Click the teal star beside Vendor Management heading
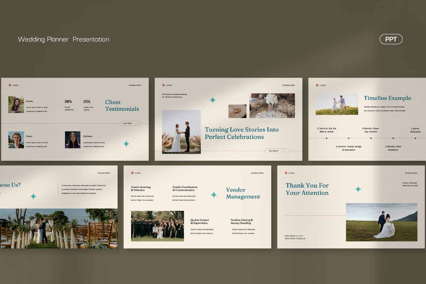This screenshot has height=284, width=426. point(214,195)
